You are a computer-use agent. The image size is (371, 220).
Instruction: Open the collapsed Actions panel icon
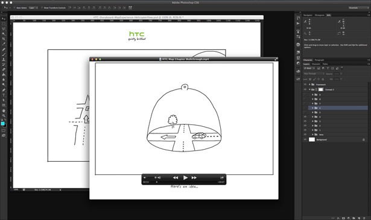click(x=298, y=23)
